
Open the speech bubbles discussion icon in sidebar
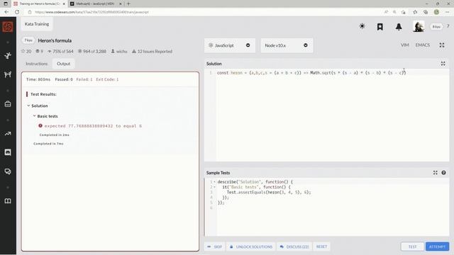(8, 171)
